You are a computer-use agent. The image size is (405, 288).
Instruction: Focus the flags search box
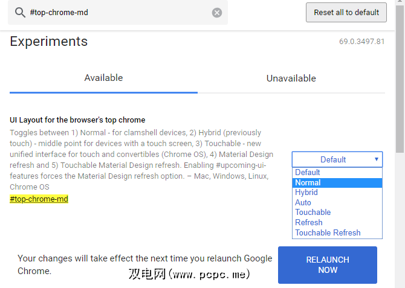pyautogui.click(x=118, y=13)
